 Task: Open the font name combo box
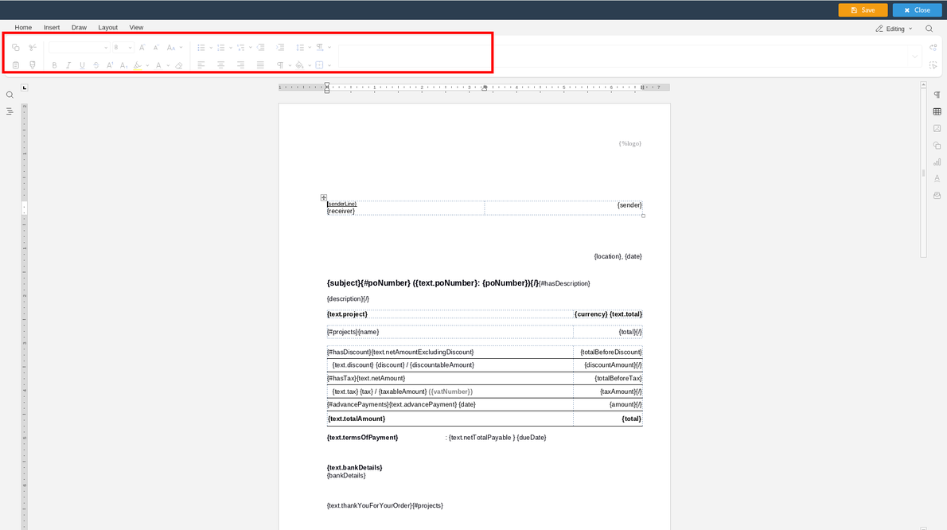[79, 47]
